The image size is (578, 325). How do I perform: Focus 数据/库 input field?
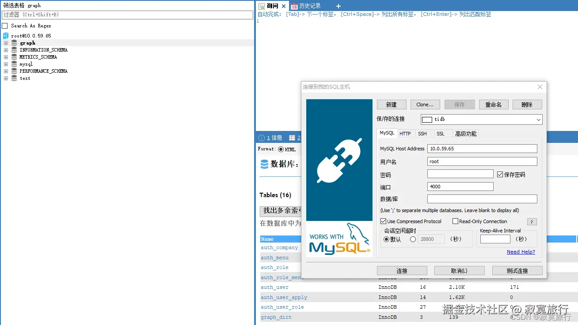[x=482, y=199]
